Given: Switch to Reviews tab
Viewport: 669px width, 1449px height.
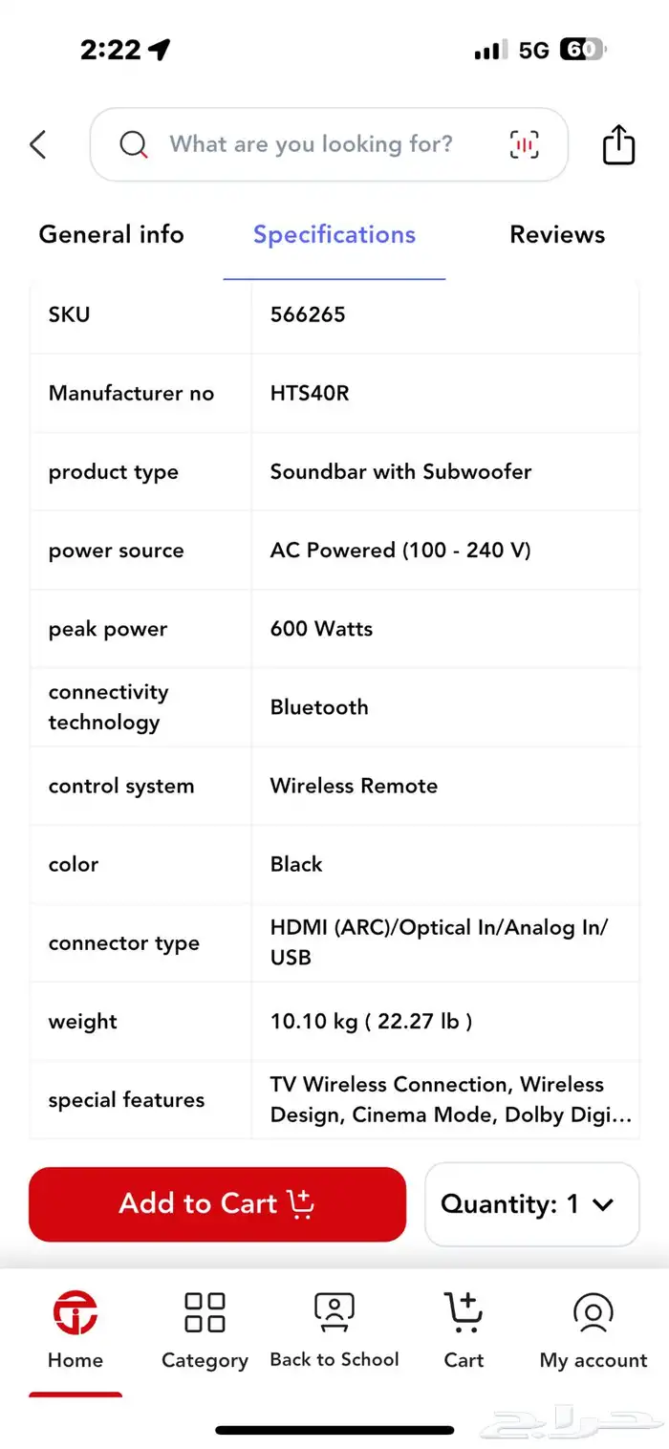Looking at the screenshot, I should (x=557, y=234).
